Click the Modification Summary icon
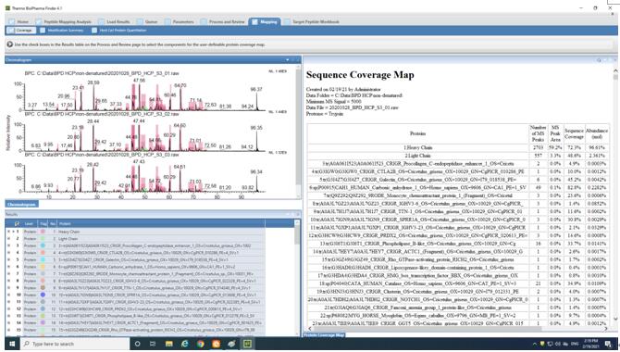This screenshot has width=620, height=352. click(43, 31)
